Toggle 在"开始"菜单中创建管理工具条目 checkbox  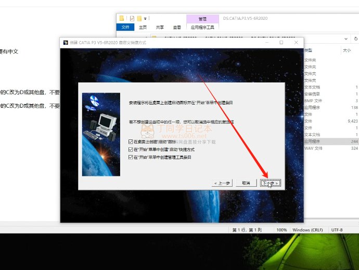coord(131,157)
